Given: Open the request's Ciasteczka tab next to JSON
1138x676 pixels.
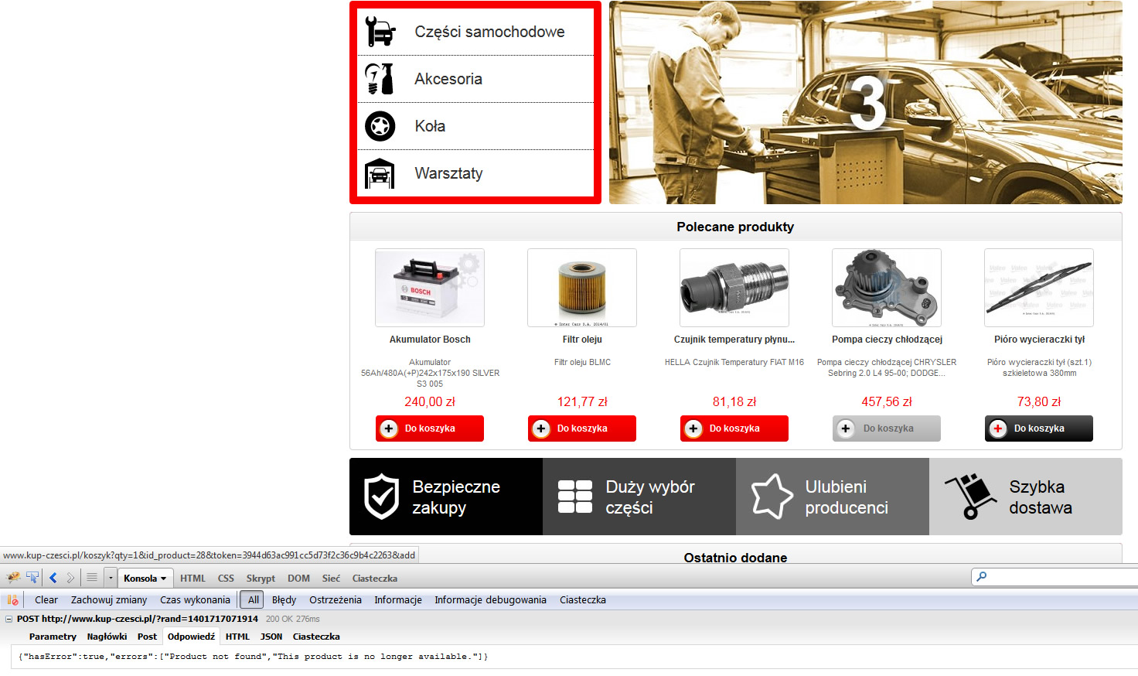Looking at the screenshot, I should 316,637.
